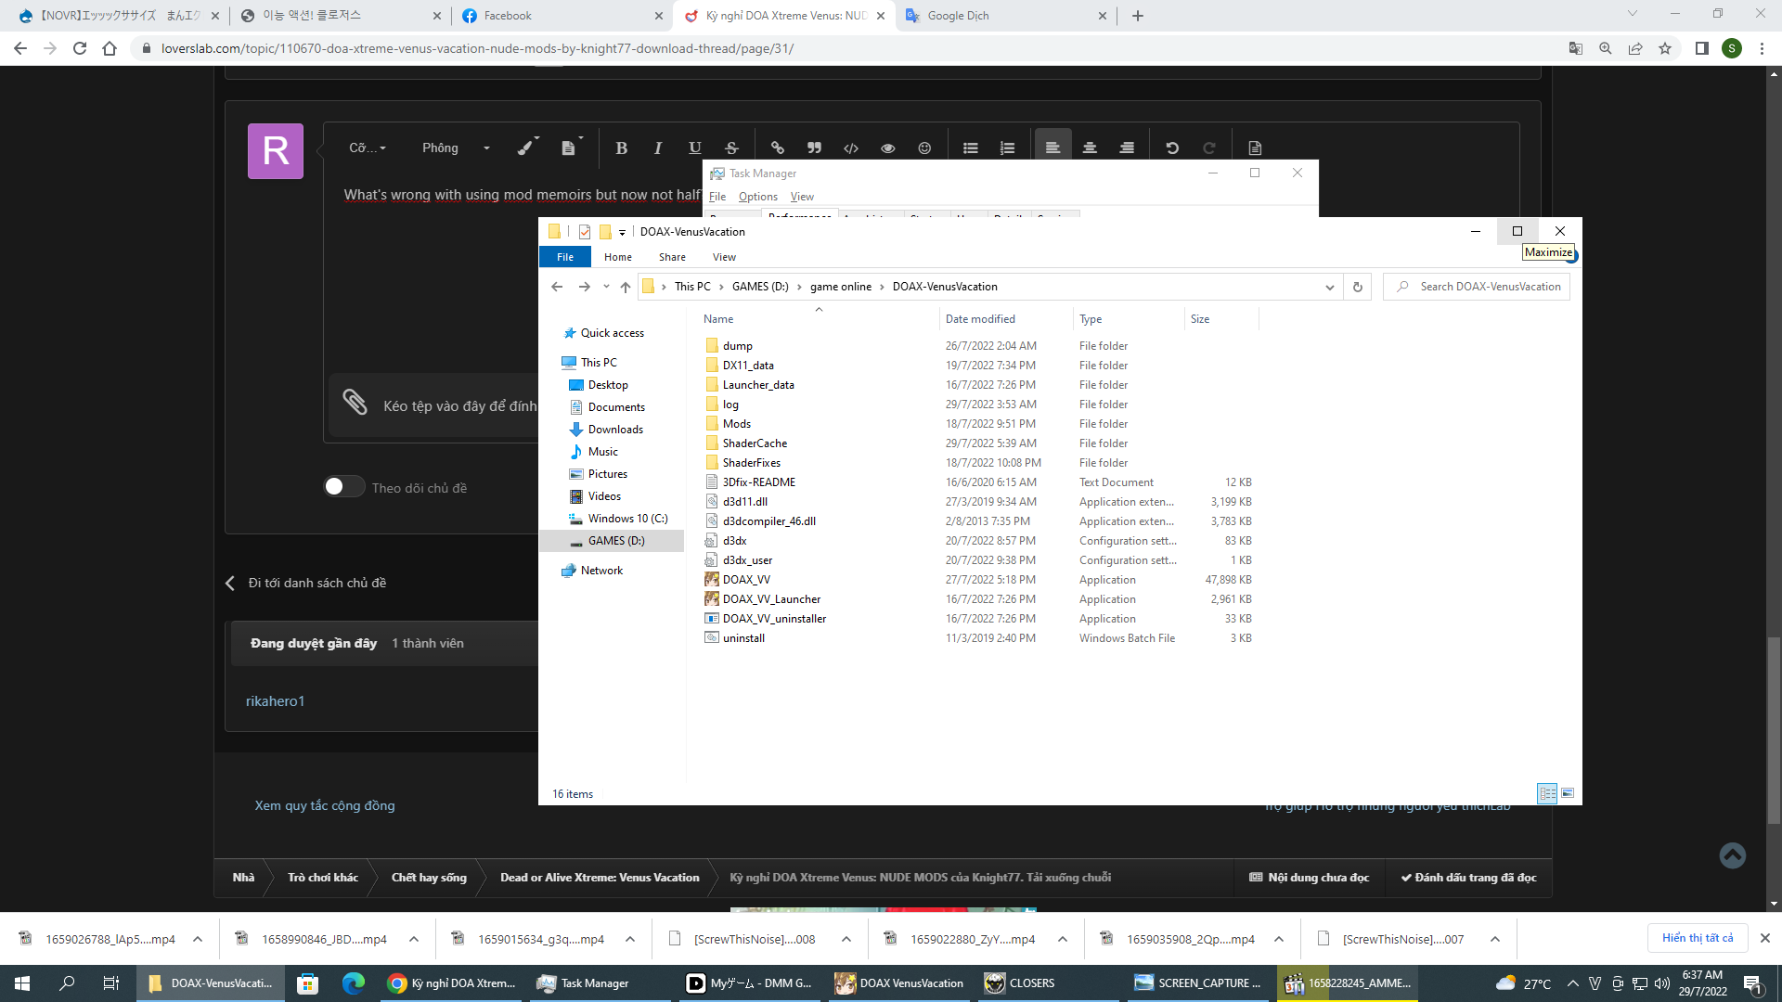Bookmark this page with the star icon
Screen dimensions: 1782x1002
(1665, 48)
